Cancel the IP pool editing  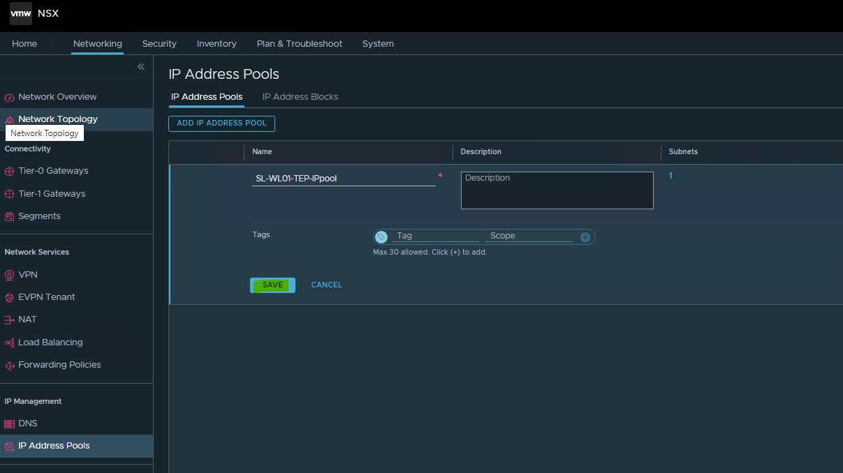point(326,285)
